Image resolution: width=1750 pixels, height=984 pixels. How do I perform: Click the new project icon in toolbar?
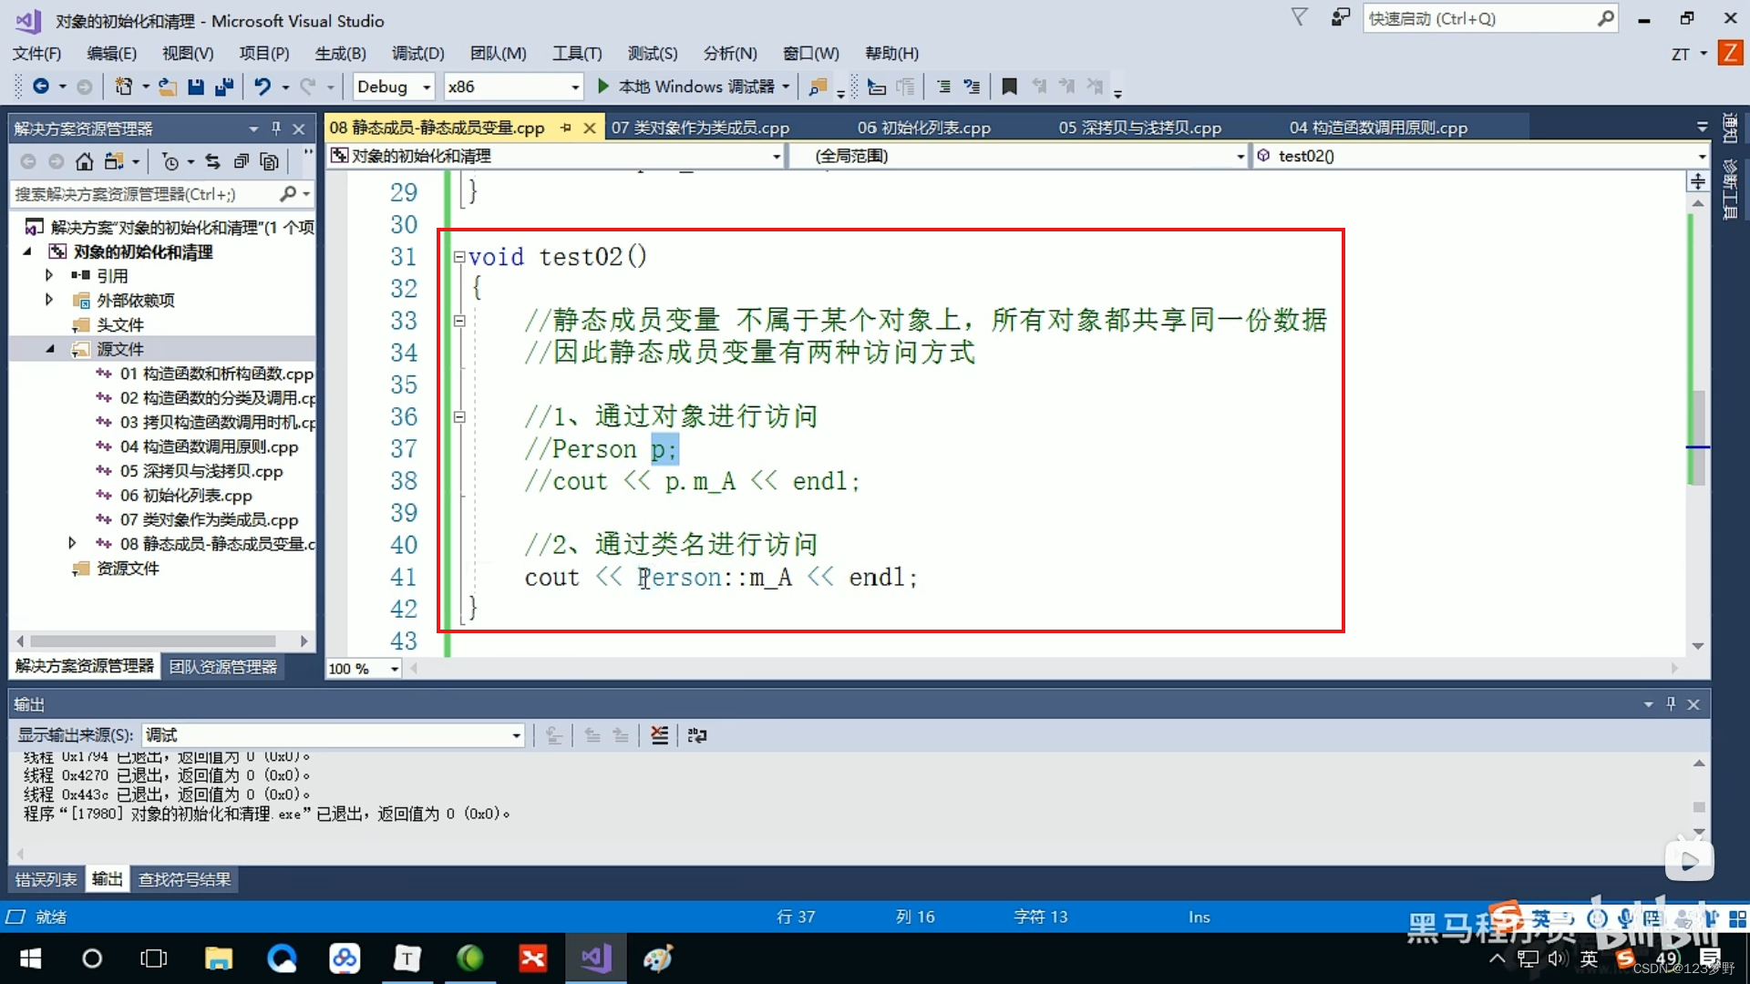tap(123, 87)
